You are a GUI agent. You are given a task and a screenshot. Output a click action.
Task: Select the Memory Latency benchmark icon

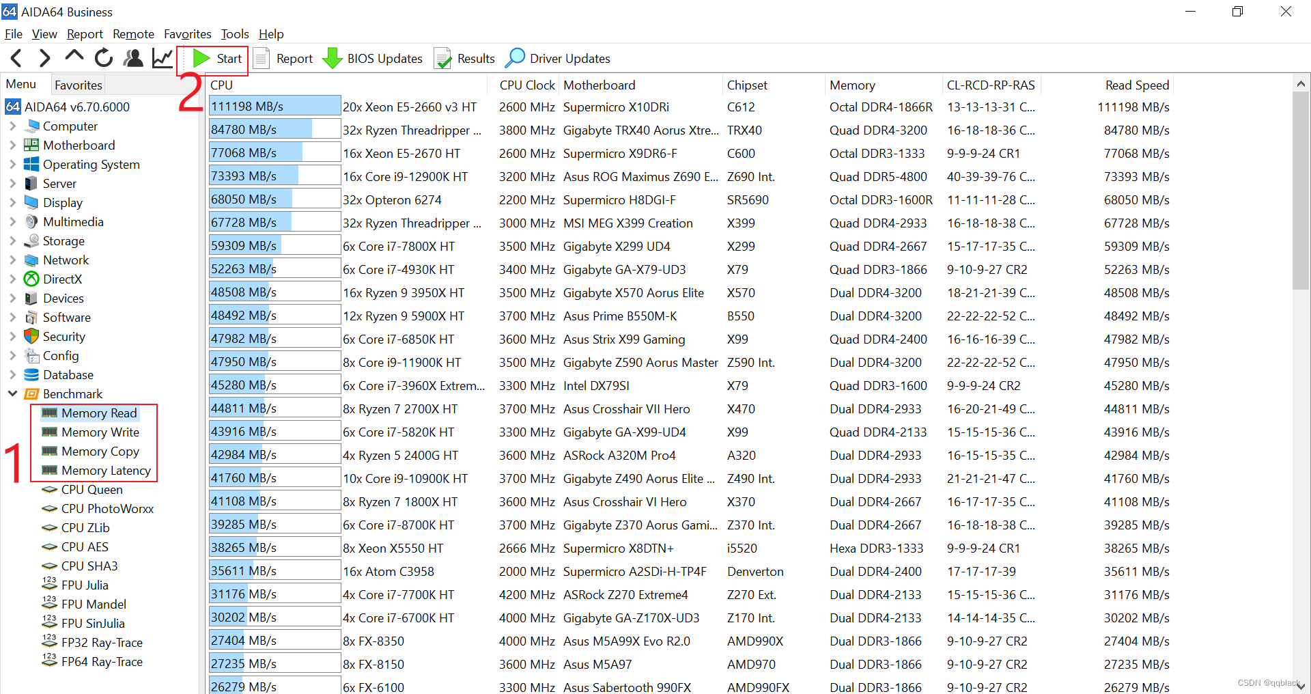pos(49,471)
